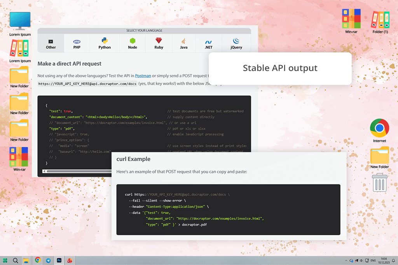398x265 pixels.
Task: Open the Recycle Bin desktop icon
Action: click(380, 182)
